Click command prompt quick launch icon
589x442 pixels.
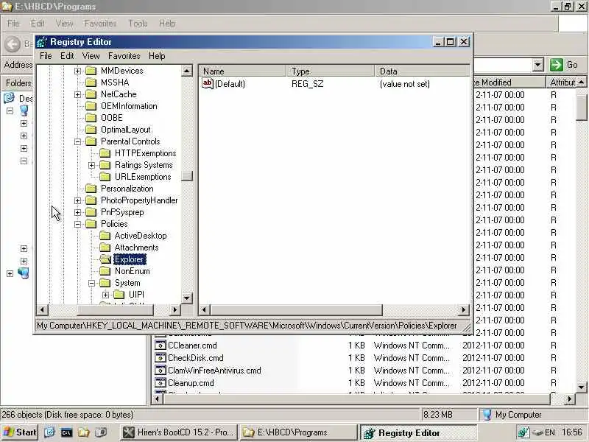66,432
